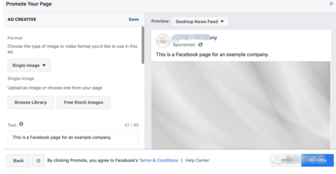Click the Ad Creative panel scrollbar
336x174 pixels.
coord(143,45)
